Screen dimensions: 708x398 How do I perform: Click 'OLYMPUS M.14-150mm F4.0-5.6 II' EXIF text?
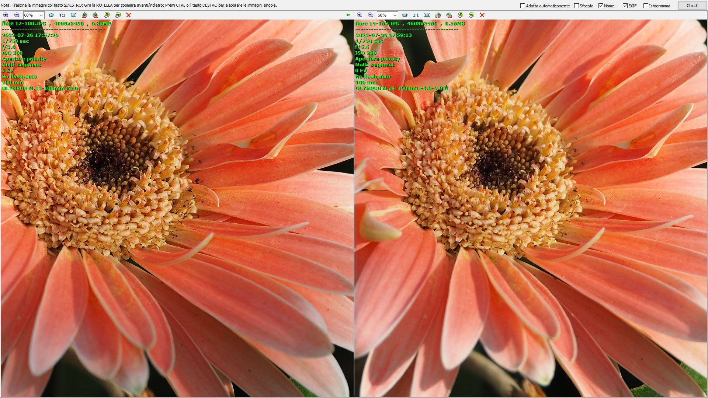click(402, 88)
